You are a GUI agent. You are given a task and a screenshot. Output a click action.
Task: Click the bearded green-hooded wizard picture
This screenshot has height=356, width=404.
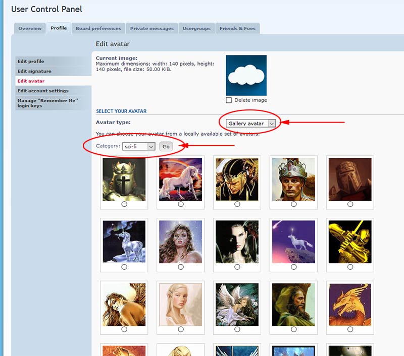[293, 305]
